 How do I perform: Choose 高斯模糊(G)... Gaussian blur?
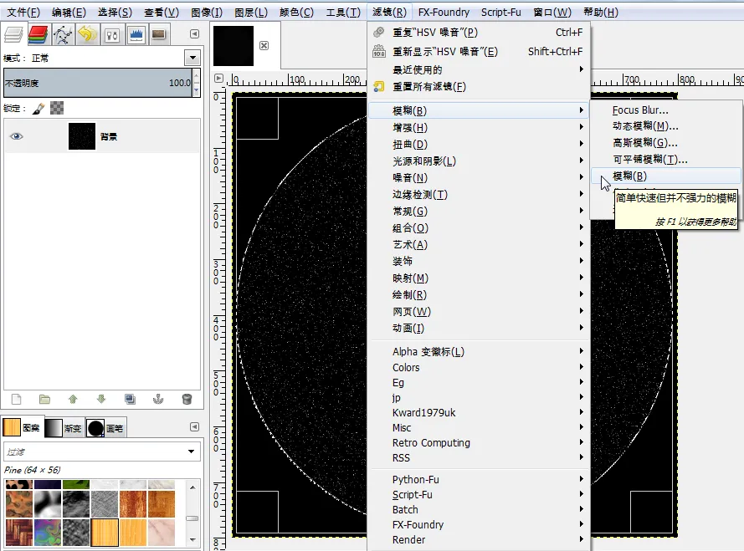coord(666,142)
